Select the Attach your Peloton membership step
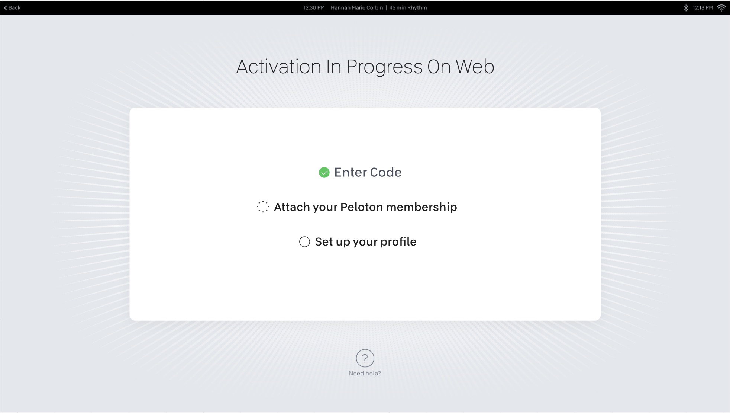The height and width of the screenshot is (413, 730). (x=365, y=207)
